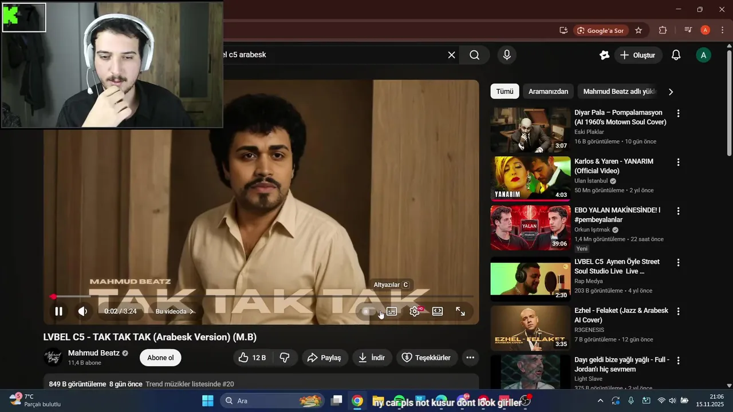Click the Teşekkürler thanks button
This screenshot has width=733, height=412.
tap(427, 358)
